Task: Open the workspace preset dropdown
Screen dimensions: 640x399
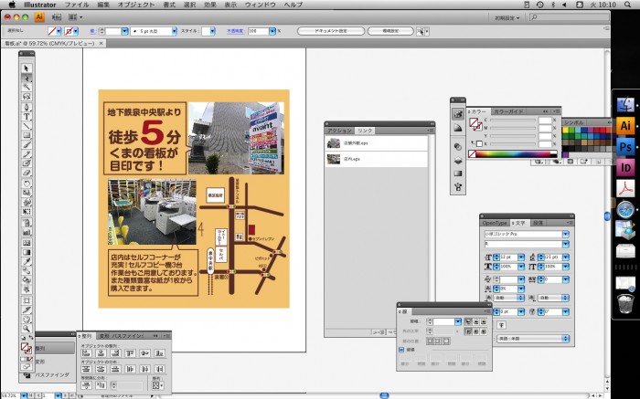Action: coord(507,18)
